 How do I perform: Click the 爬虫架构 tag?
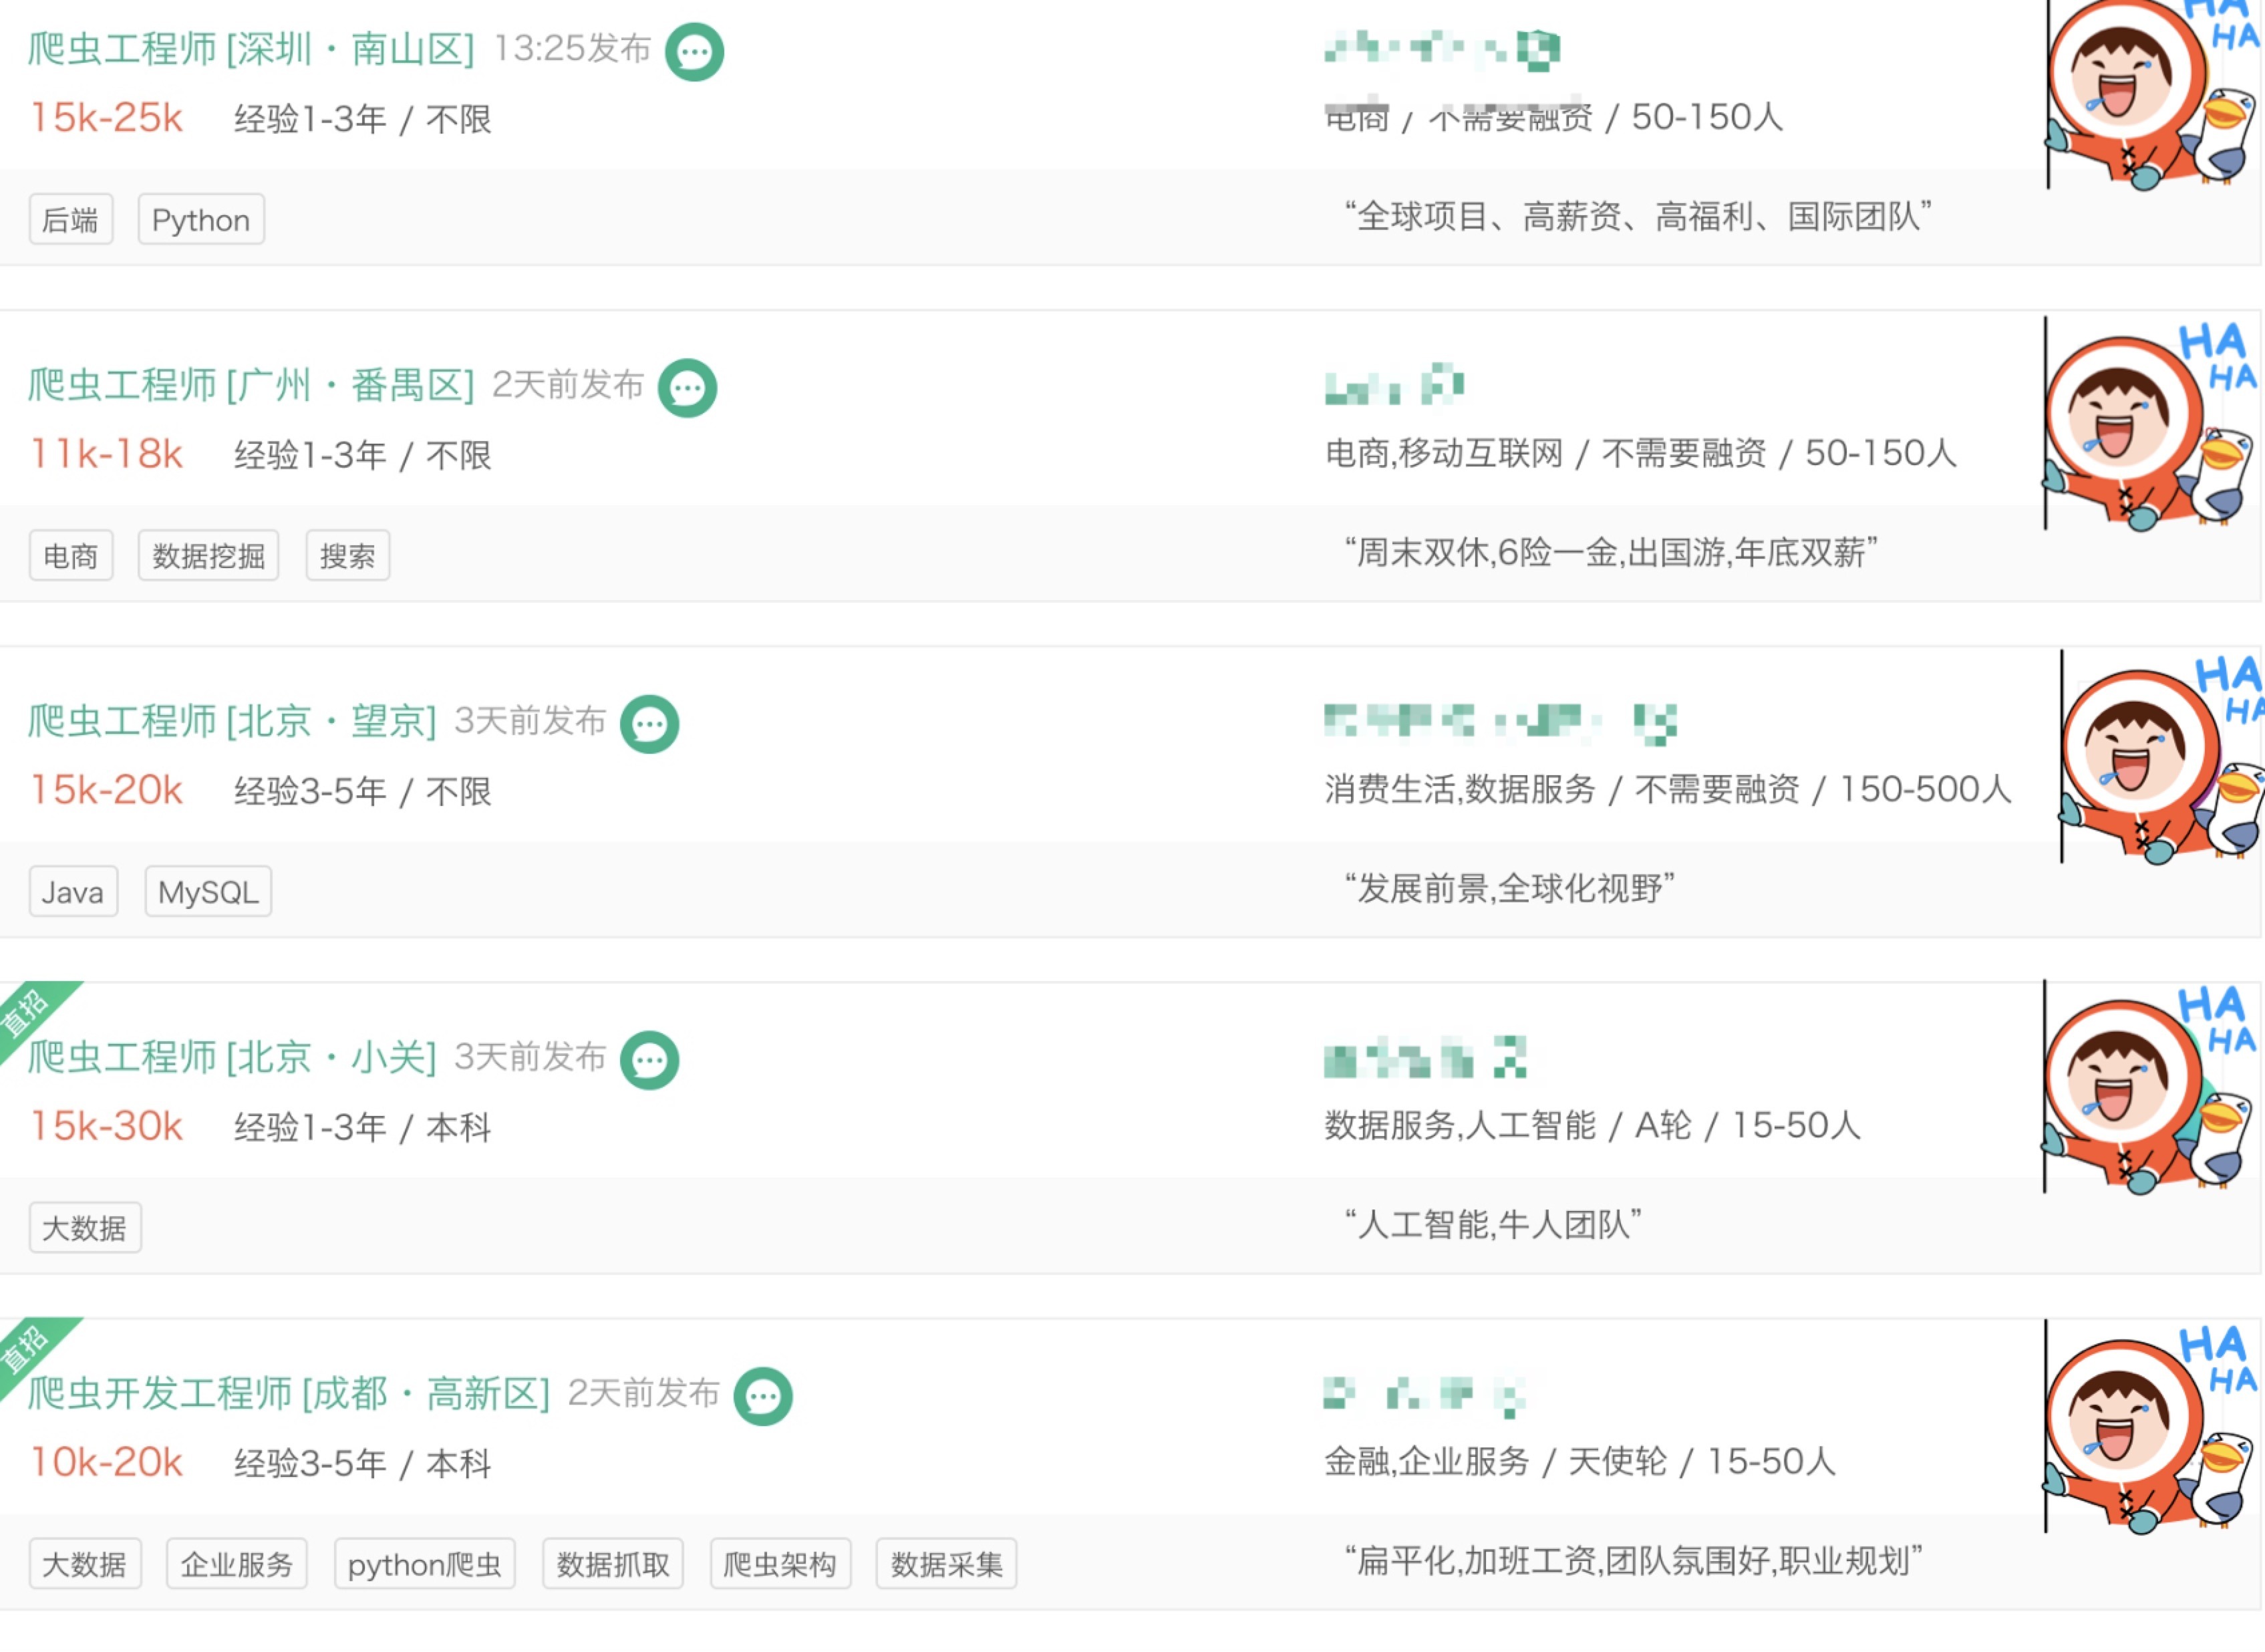tap(780, 1563)
